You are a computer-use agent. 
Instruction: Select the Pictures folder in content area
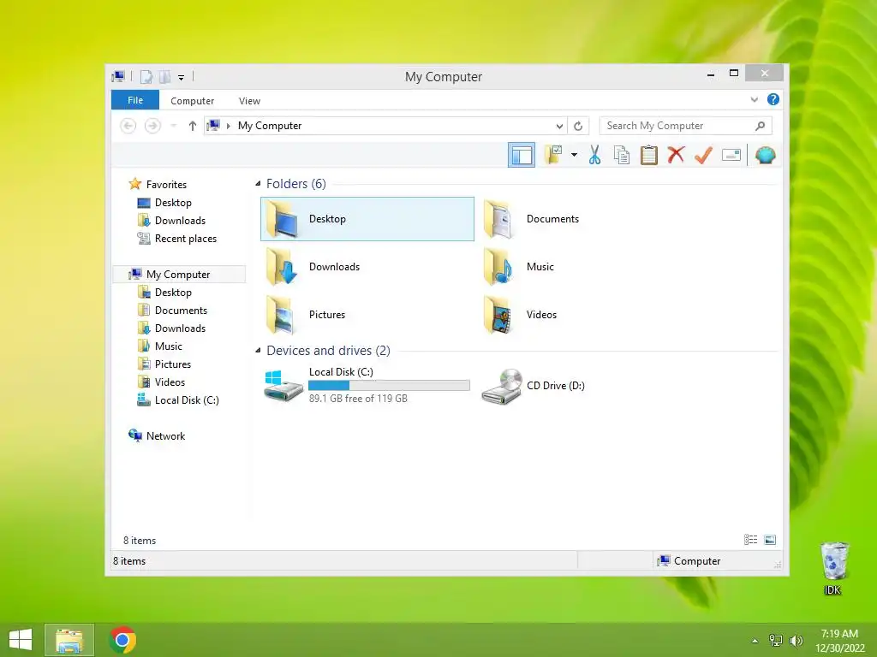(367, 315)
